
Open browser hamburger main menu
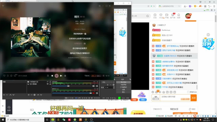click(x=214, y=6)
